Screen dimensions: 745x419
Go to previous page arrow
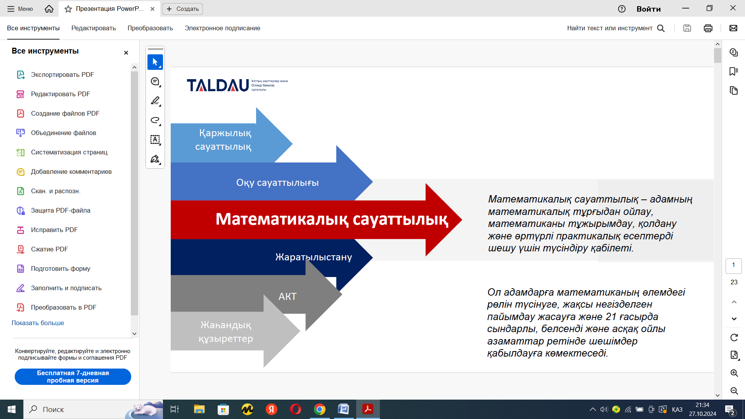tap(734, 302)
